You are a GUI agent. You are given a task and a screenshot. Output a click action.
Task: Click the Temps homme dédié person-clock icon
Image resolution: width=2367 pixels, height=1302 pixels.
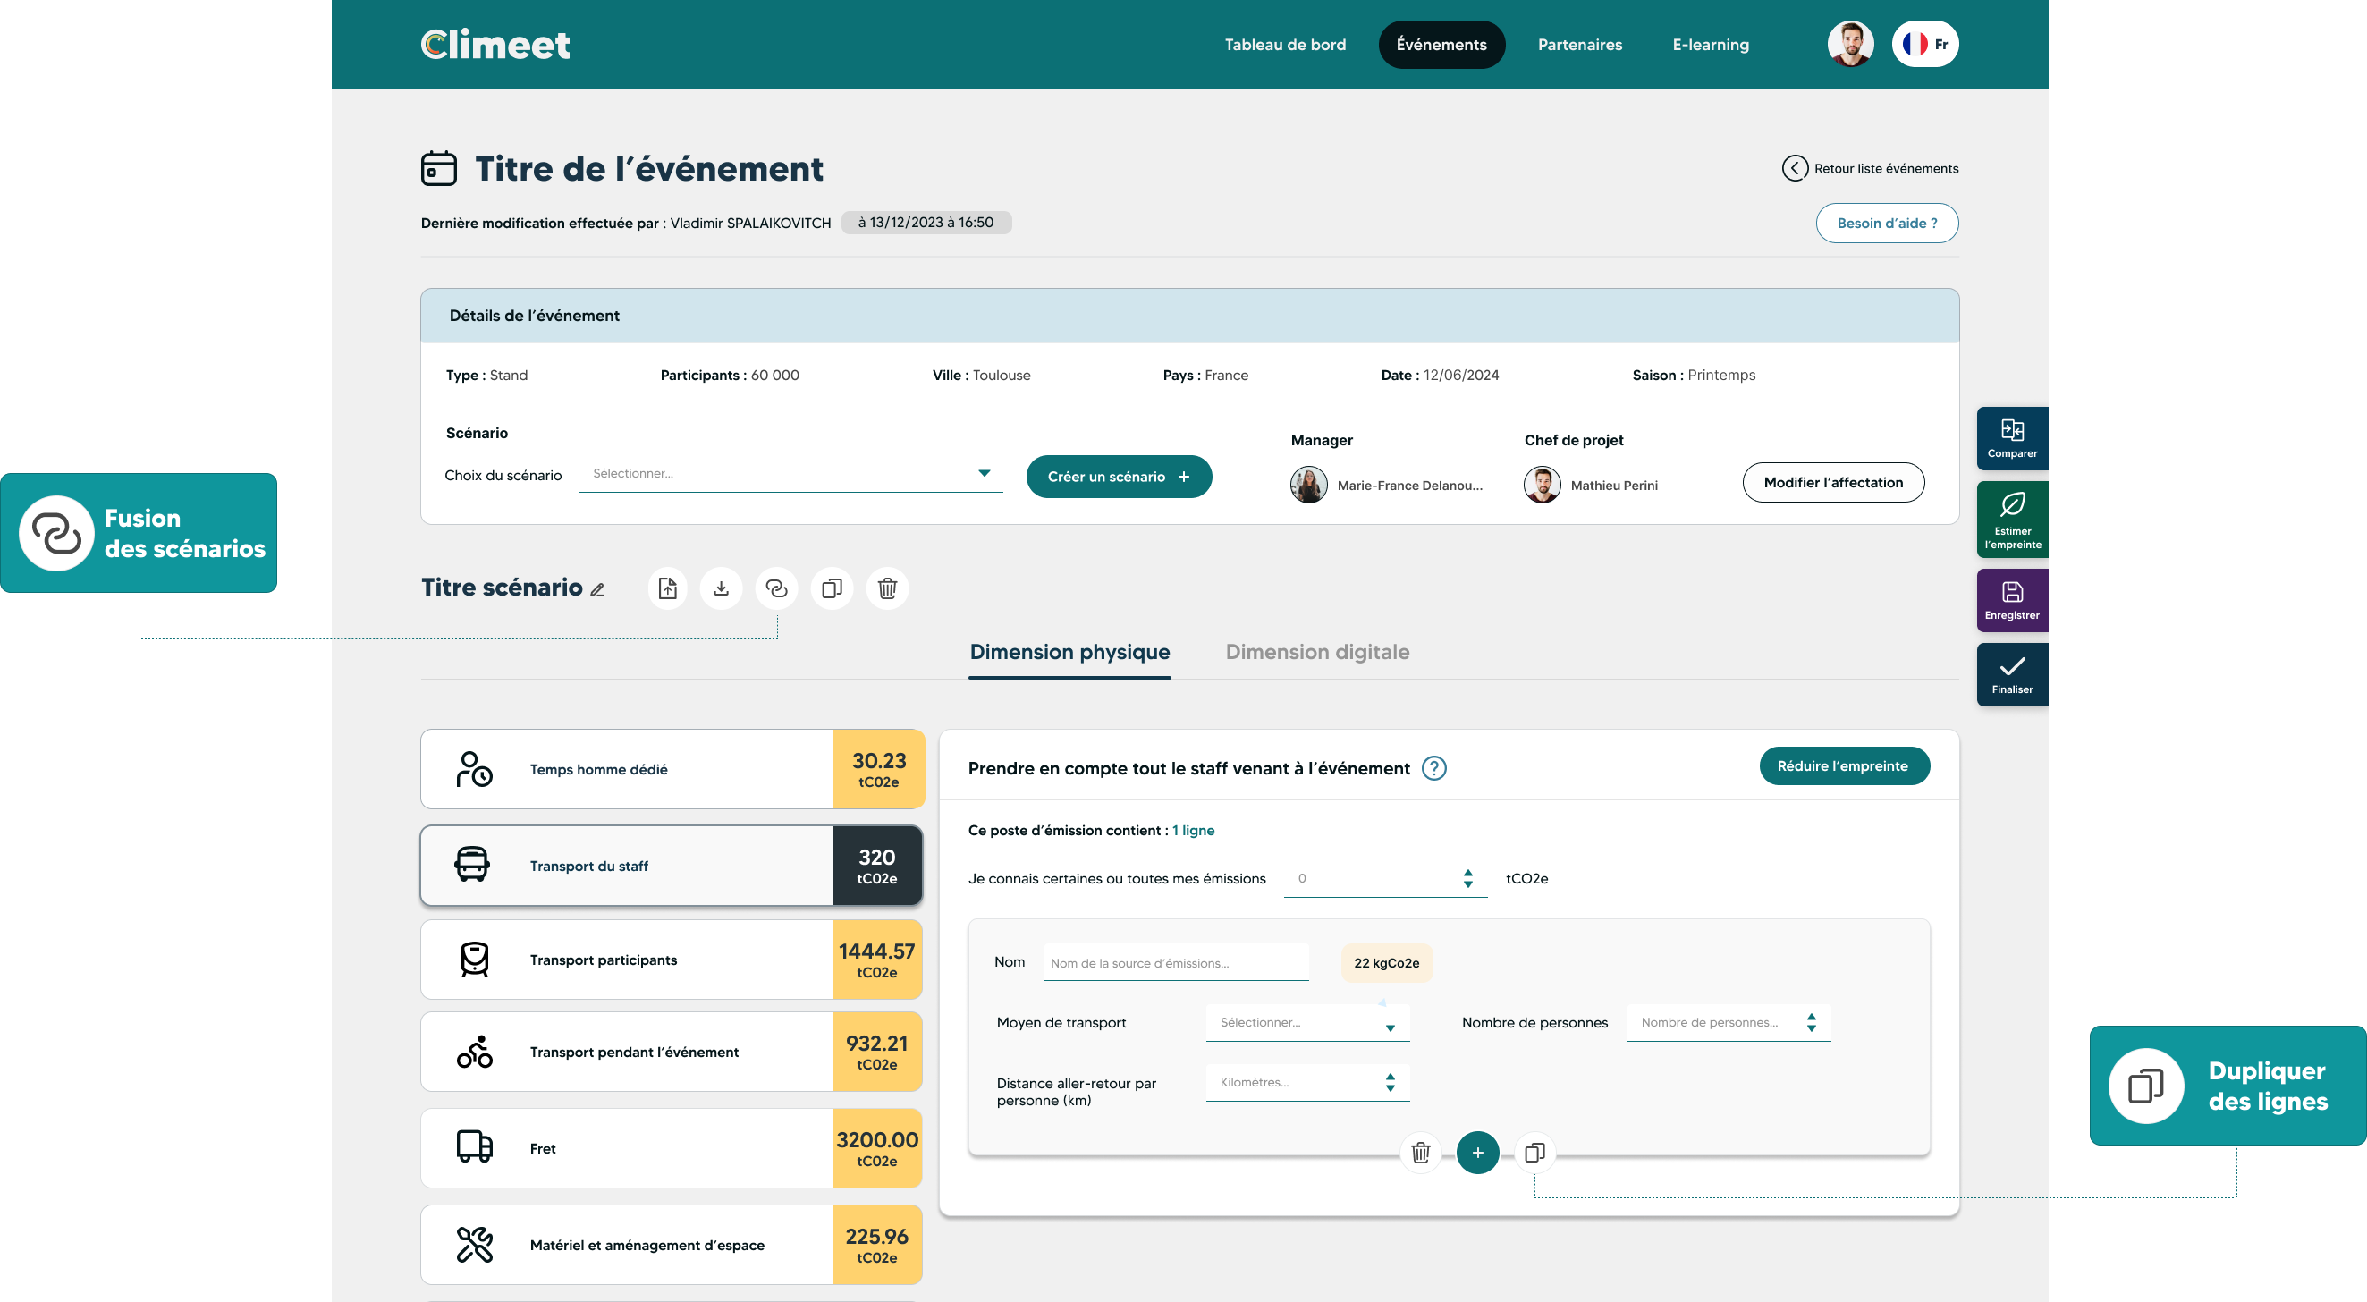point(474,769)
